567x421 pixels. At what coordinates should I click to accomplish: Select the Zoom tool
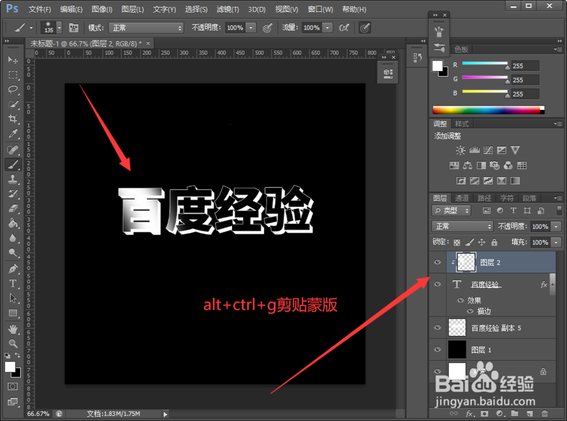click(x=13, y=343)
